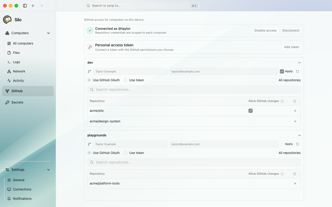Open info icon beside dev Allow GitHub changes
The width and height of the screenshot is (332, 207).
click(x=282, y=101)
